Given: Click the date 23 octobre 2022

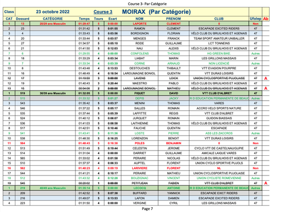Looking at the screenshot, I should coord(53,12).
